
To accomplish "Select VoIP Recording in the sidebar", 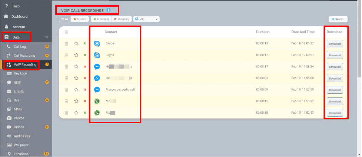I will coord(26,64).
